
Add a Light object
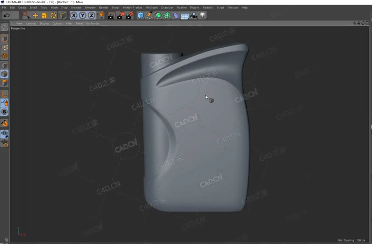click(x=203, y=15)
